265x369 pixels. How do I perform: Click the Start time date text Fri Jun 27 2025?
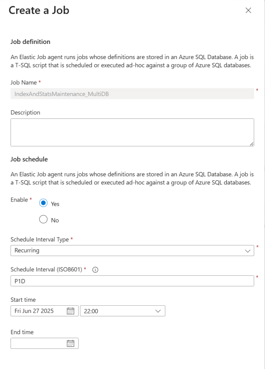(x=35, y=311)
